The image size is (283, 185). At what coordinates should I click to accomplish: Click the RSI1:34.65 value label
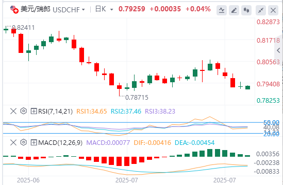point(92,111)
